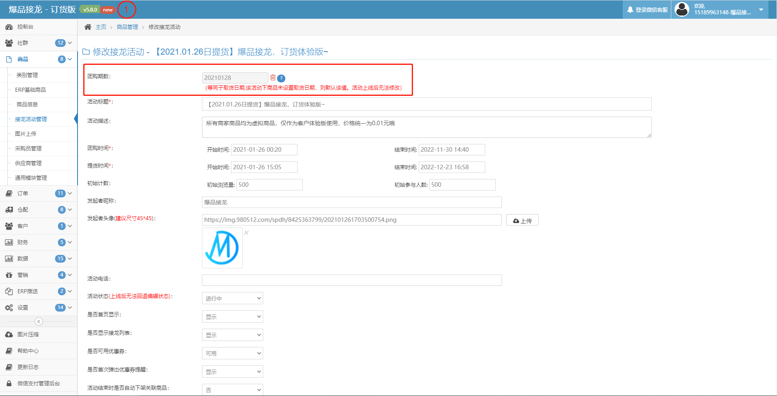Open the 是否显示接龙列表 dropdown
The image size is (777, 396).
(x=233, y=335)
